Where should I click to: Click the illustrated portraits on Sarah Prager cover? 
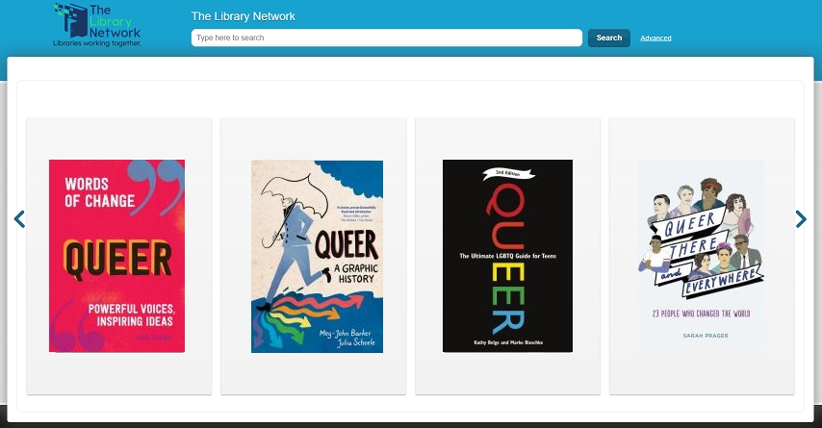click(700, 231)
